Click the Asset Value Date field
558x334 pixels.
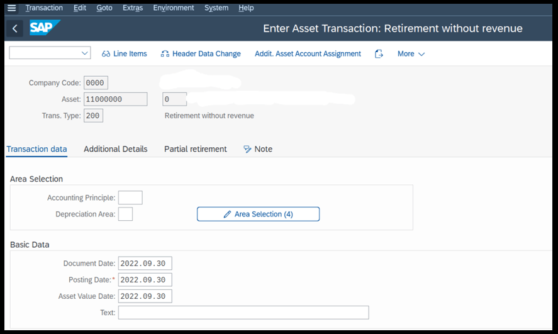click(145, 296)
